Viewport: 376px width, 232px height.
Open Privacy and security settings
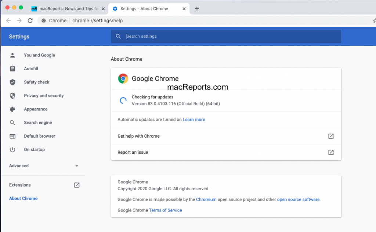[44, 96]
